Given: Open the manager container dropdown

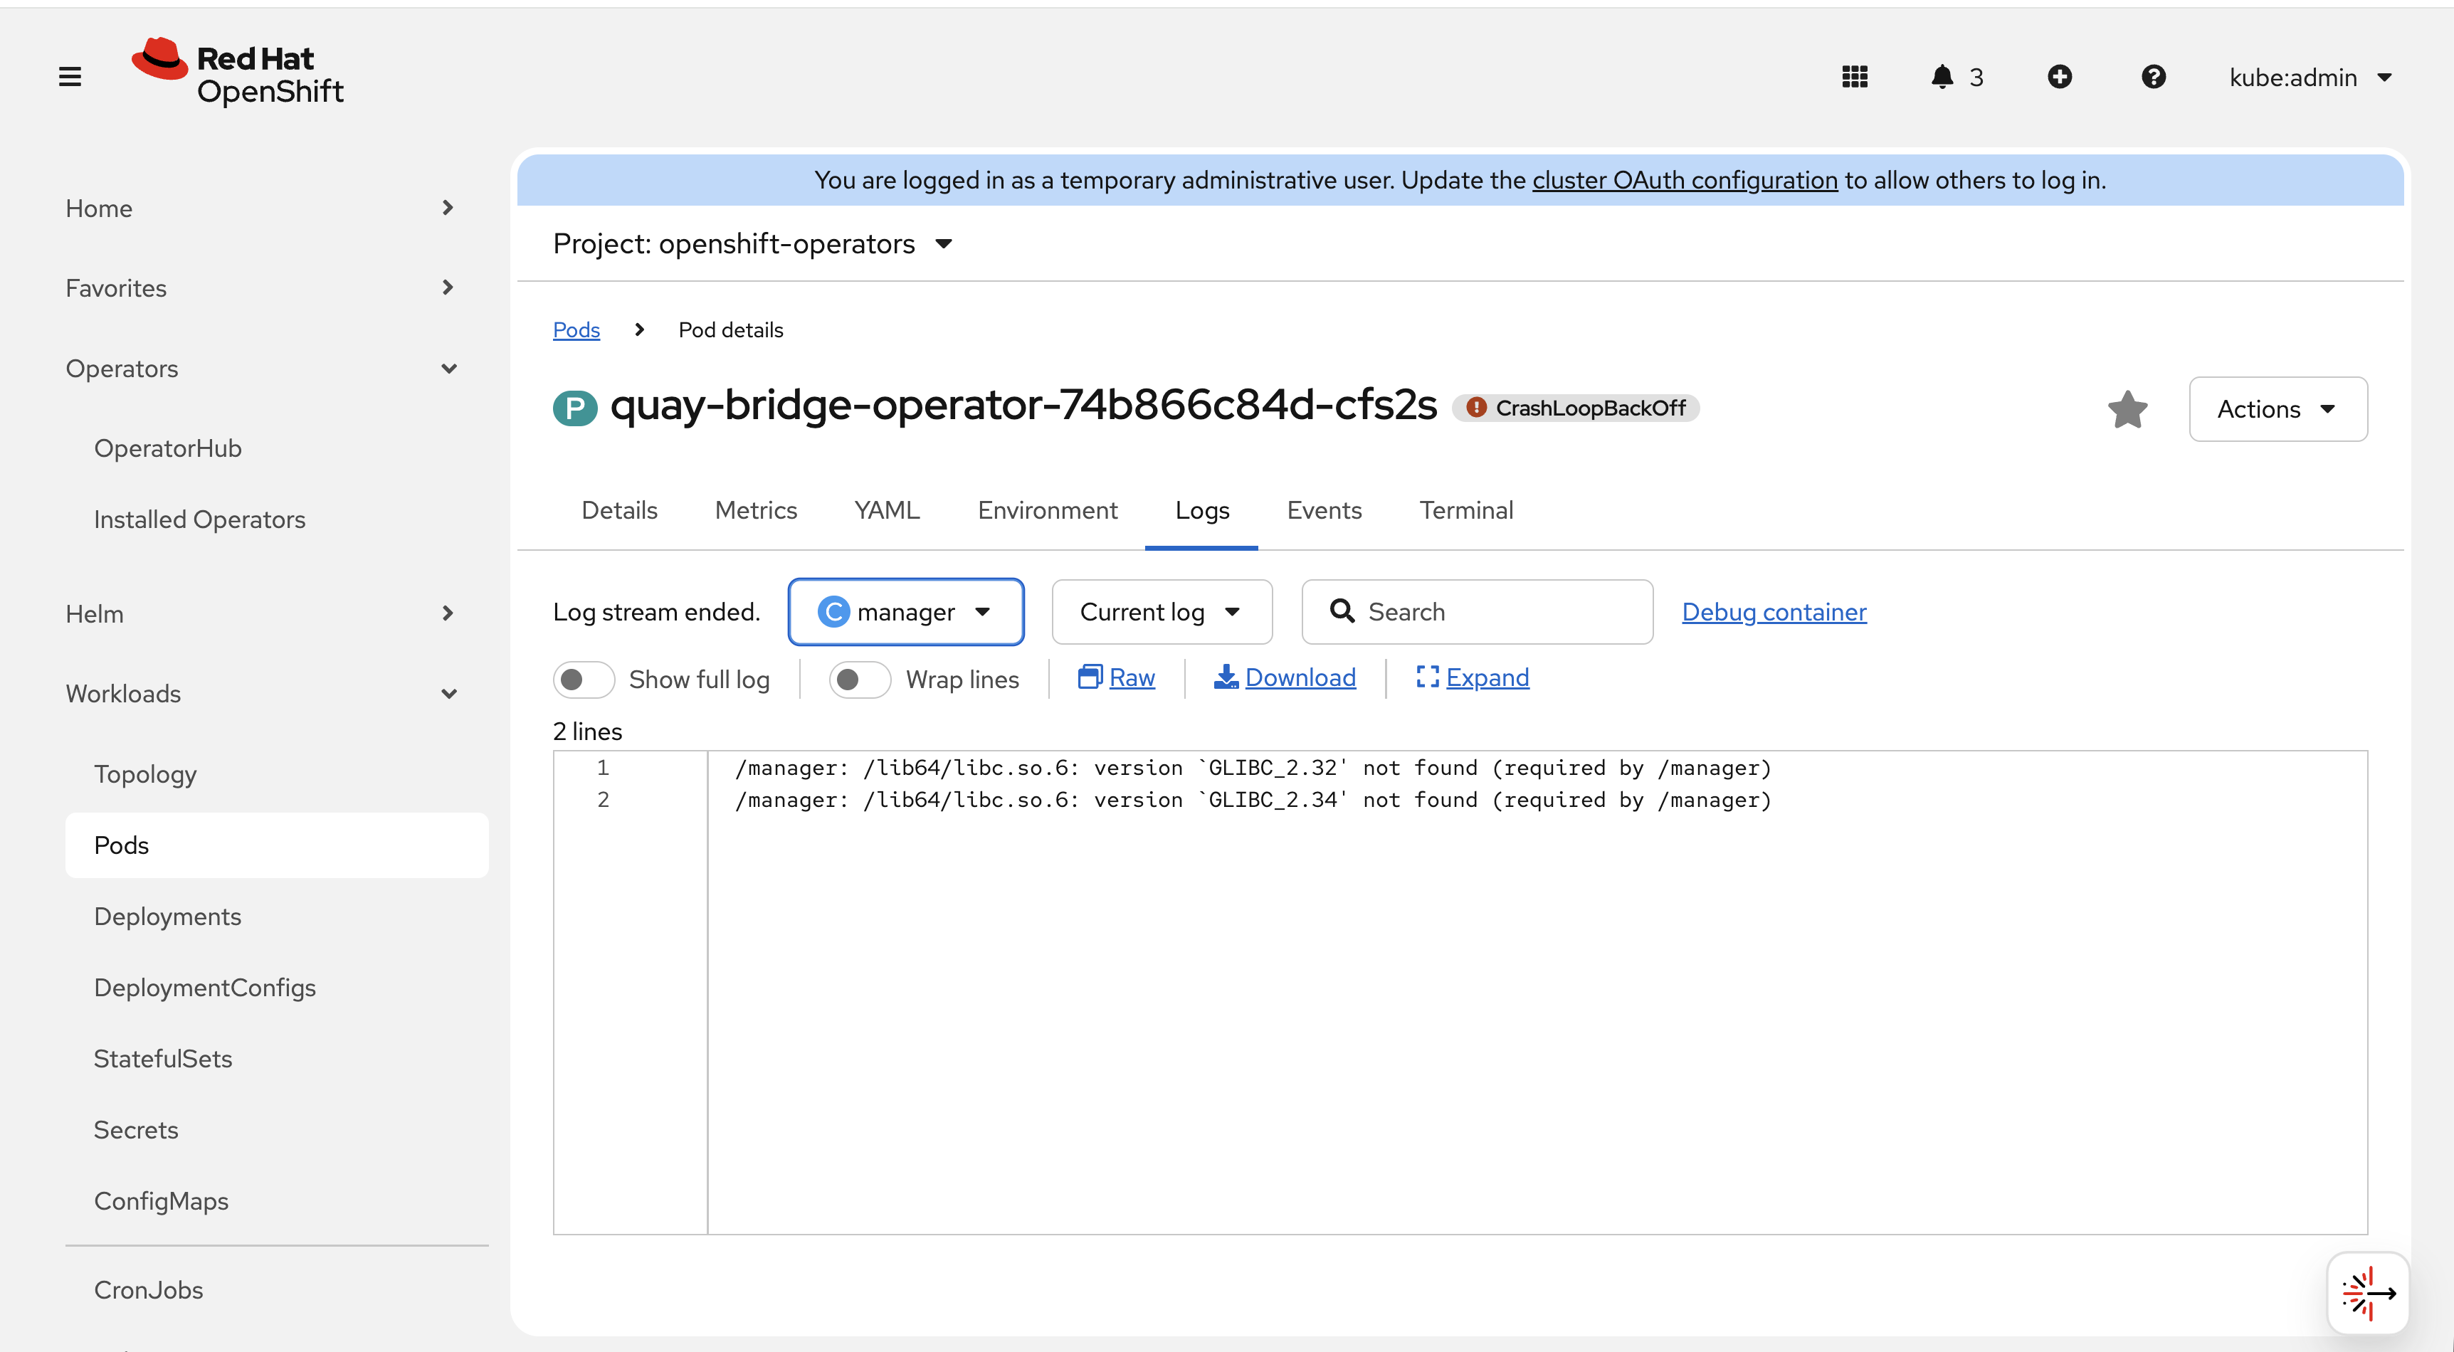Looking at the screenshot, I should click(x=905, y=612).
